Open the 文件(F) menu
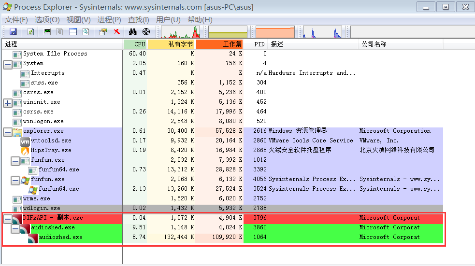Screen dimensions: 475x266 (16, 20)
